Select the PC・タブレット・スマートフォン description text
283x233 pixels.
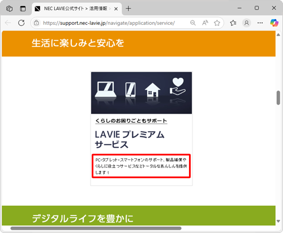tap(141, 166)
